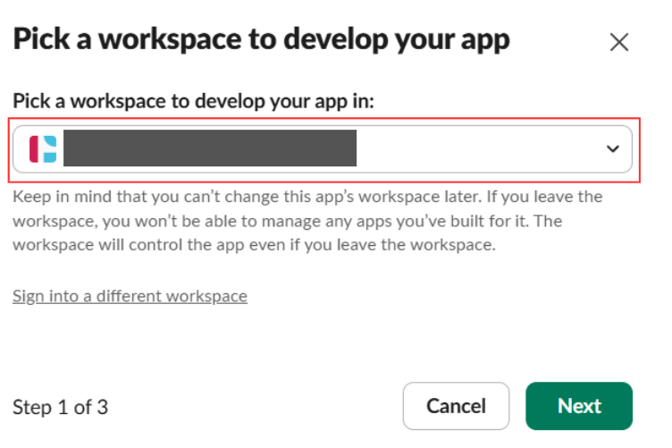
Task: Click the red part of the workspace logo
Action: 35,148
